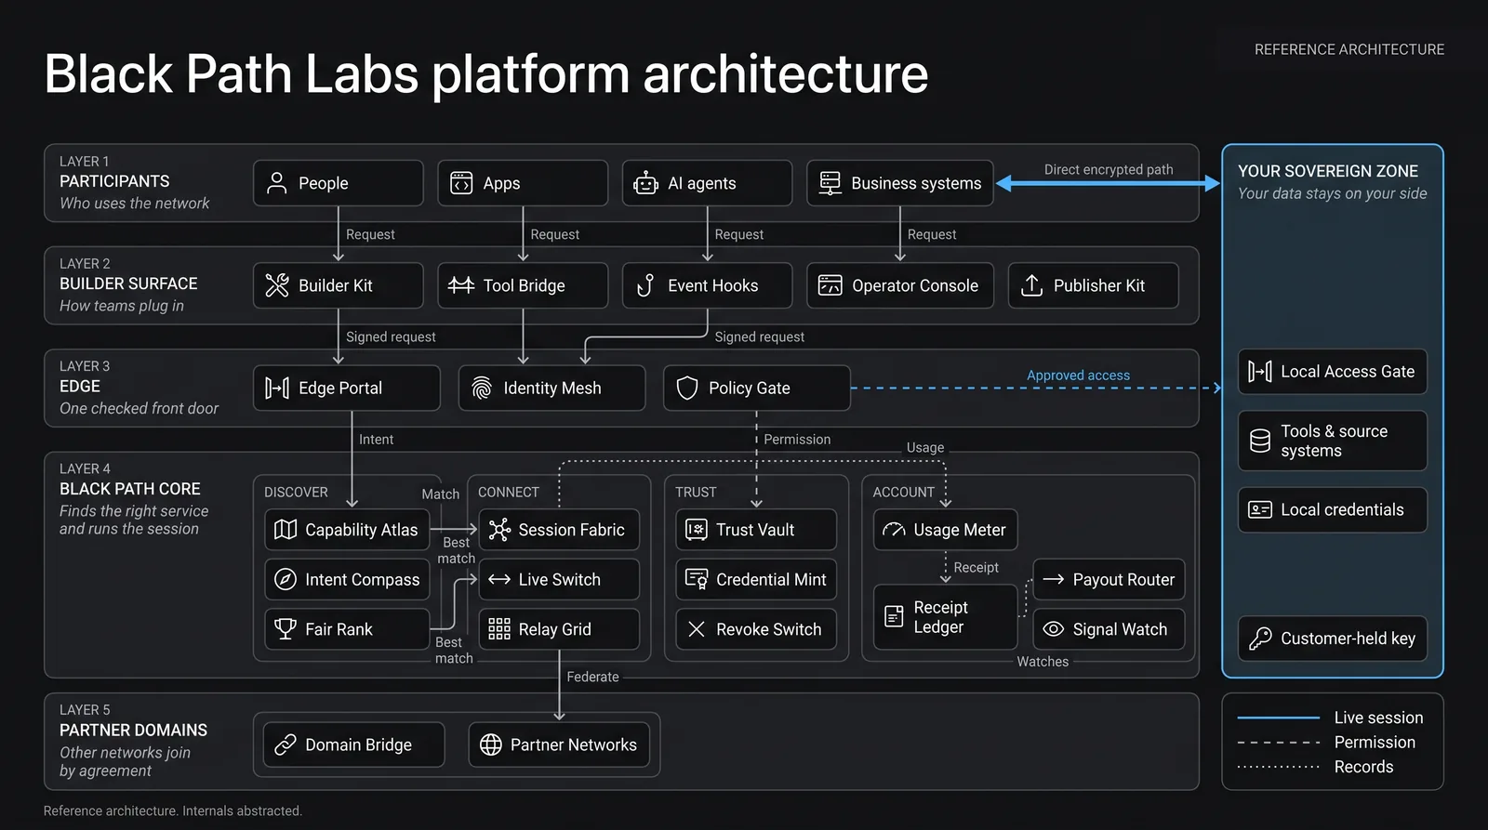Click the Event Hooks hook icon
Screen dimensions: 1488x830
click(645, 285)
